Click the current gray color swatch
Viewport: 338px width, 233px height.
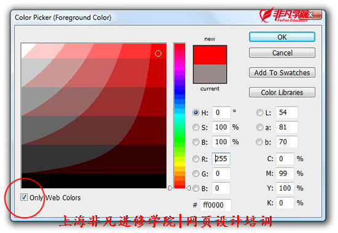pos(210,74)
